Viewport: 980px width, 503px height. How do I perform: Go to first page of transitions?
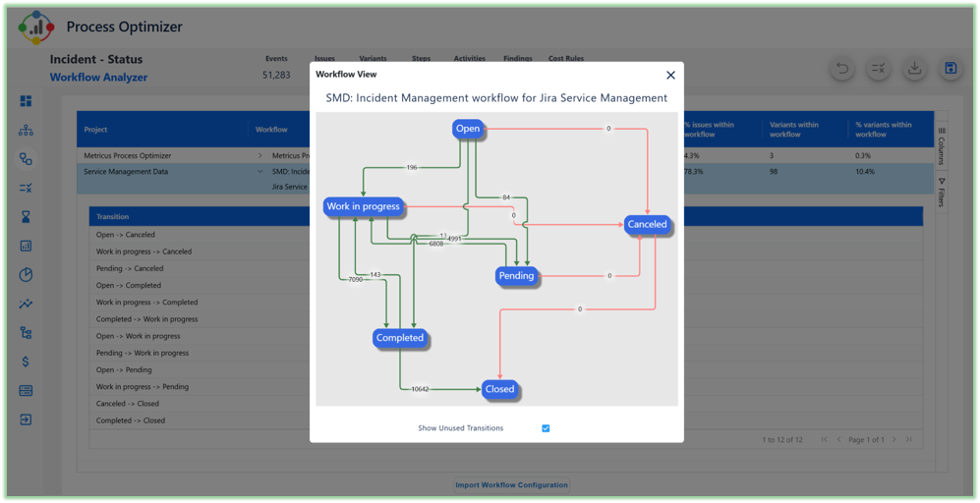[x=825, y=440]
